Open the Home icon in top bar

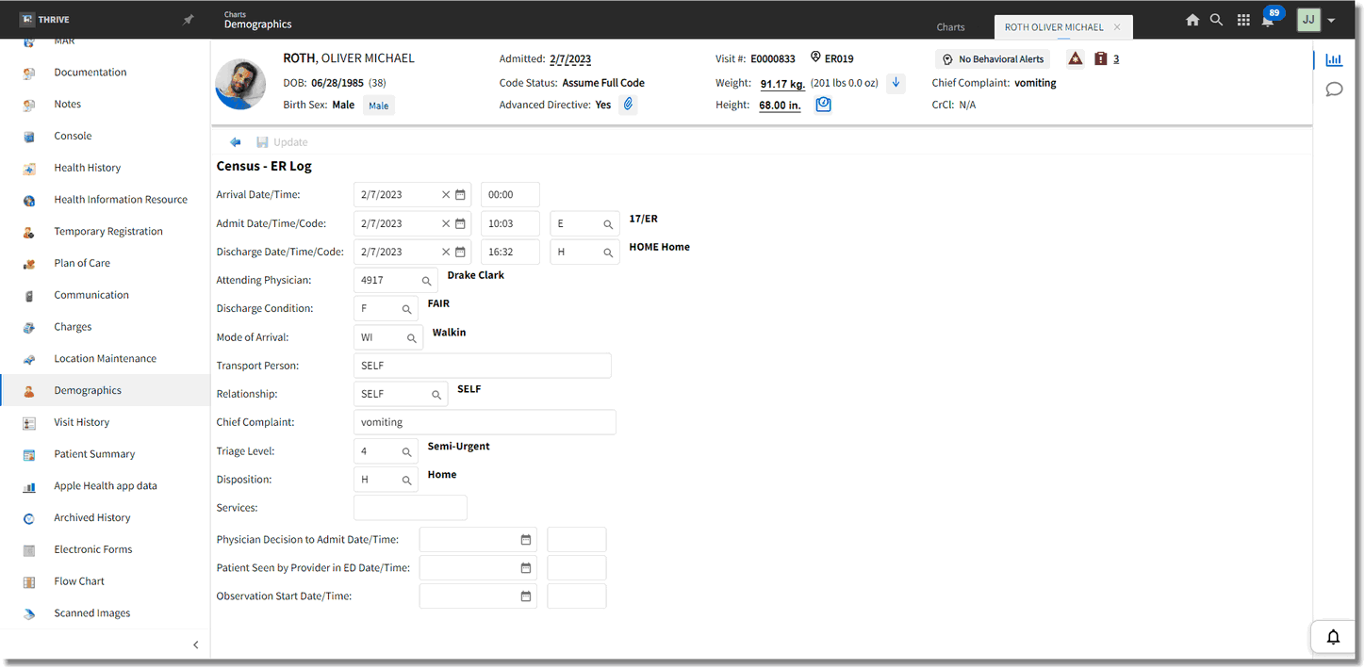pos(1192,20)
